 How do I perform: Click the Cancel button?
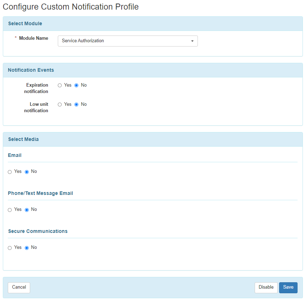19,288
